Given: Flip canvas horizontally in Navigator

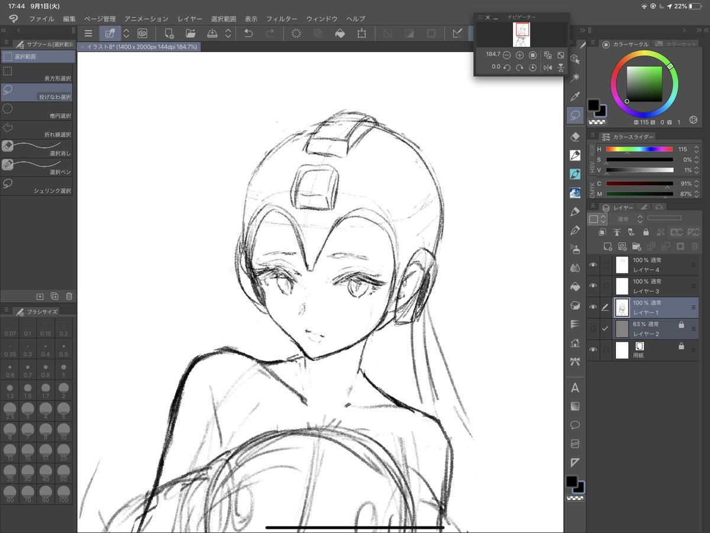Looking at the screenshot, I should click(x=548, y=68).
